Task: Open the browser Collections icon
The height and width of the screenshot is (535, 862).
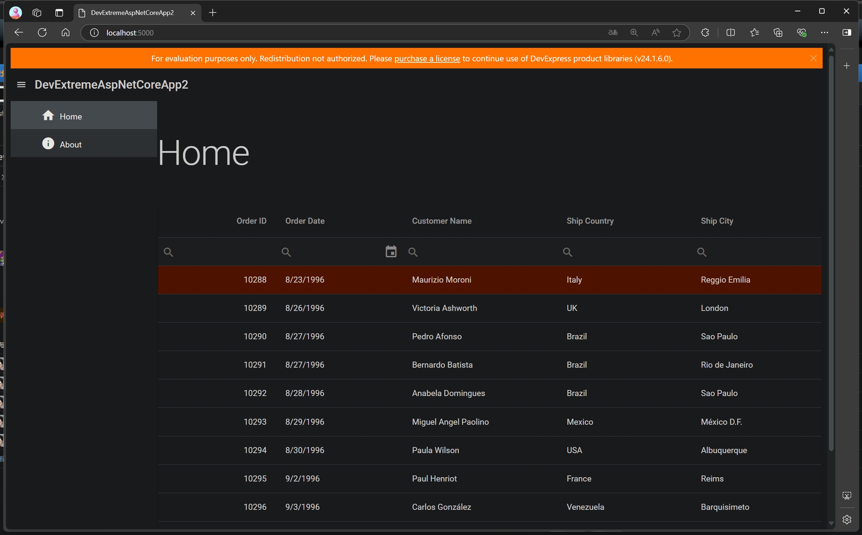Action: pyautogui.click(x=778, y=33)
